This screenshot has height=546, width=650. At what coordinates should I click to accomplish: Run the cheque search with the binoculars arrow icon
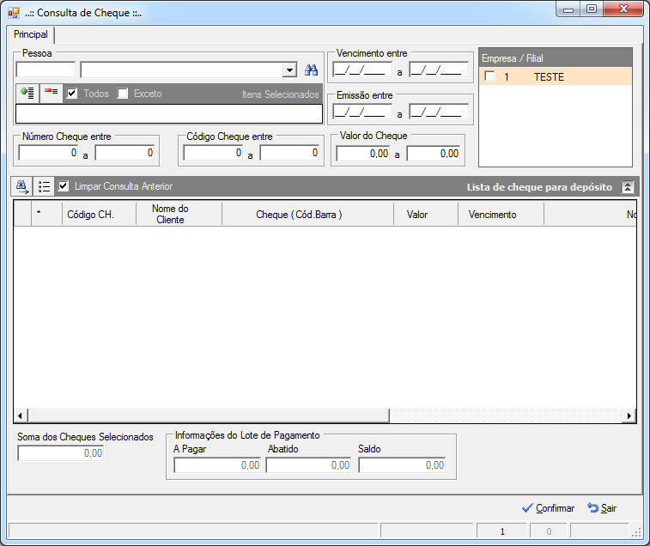tap(22, 186)
